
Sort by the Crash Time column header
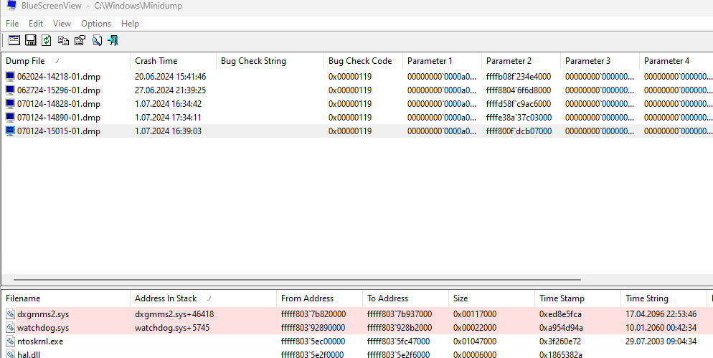(156, 61)
